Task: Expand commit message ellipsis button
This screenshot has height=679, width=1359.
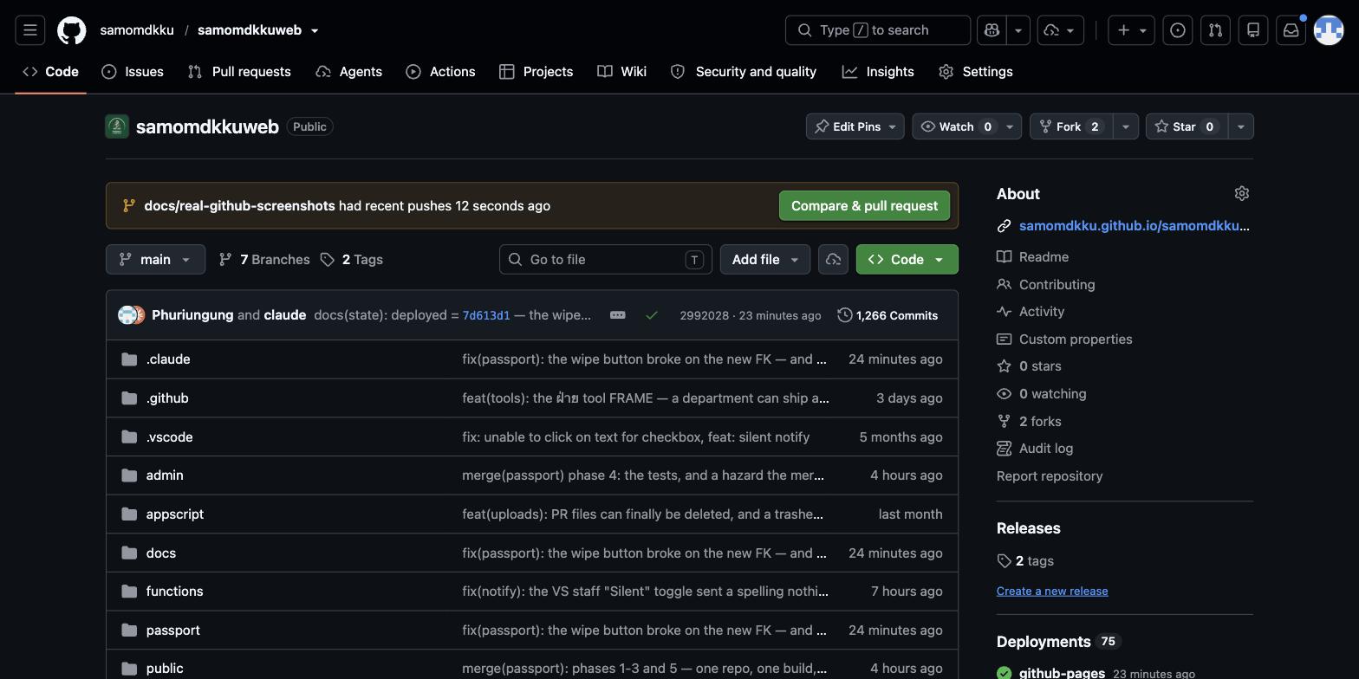Action: click(x=618, y=315)
